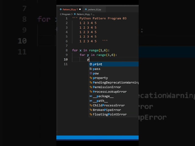Click line number 11 in the gutter
Image resolution: width=195 pixels, height=146 pixels.
point(66,64)
